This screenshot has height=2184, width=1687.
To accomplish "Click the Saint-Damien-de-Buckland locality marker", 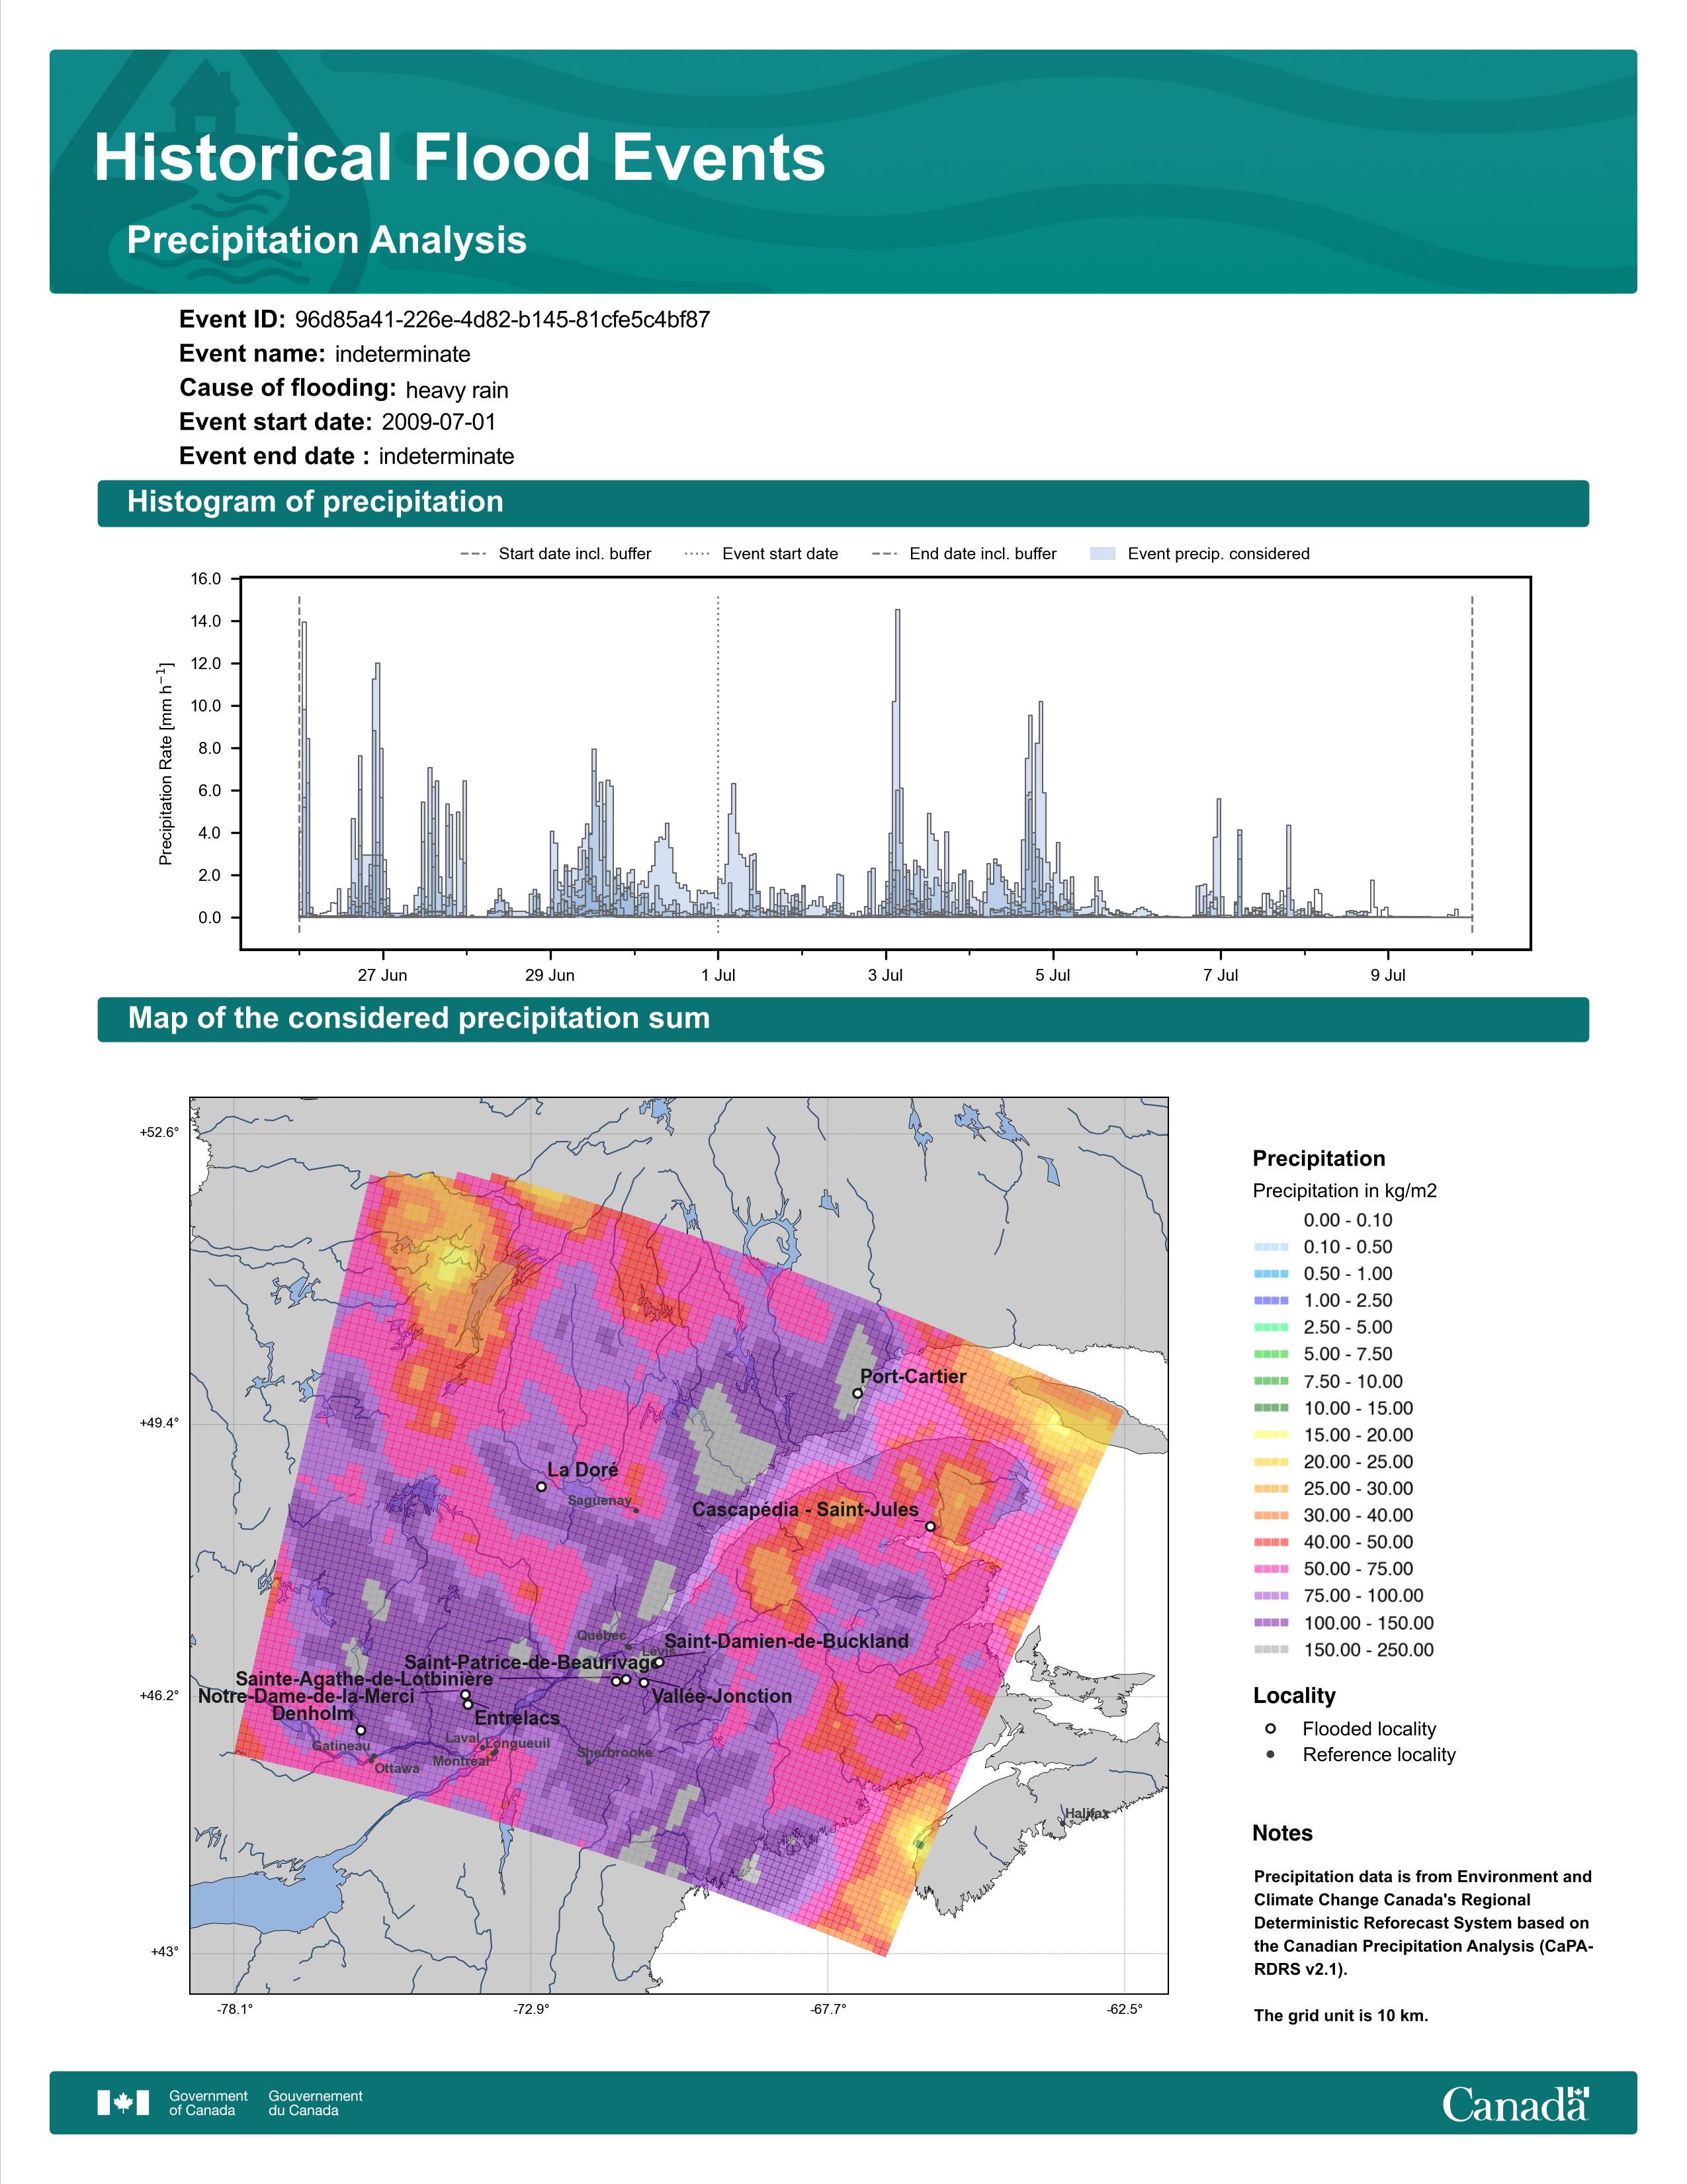I will click(x=659, y=1662).
